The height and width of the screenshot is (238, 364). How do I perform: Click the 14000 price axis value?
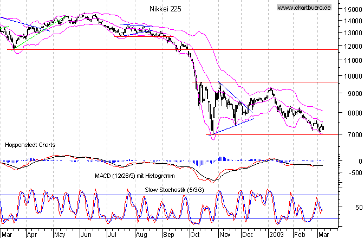click(353, 21)
